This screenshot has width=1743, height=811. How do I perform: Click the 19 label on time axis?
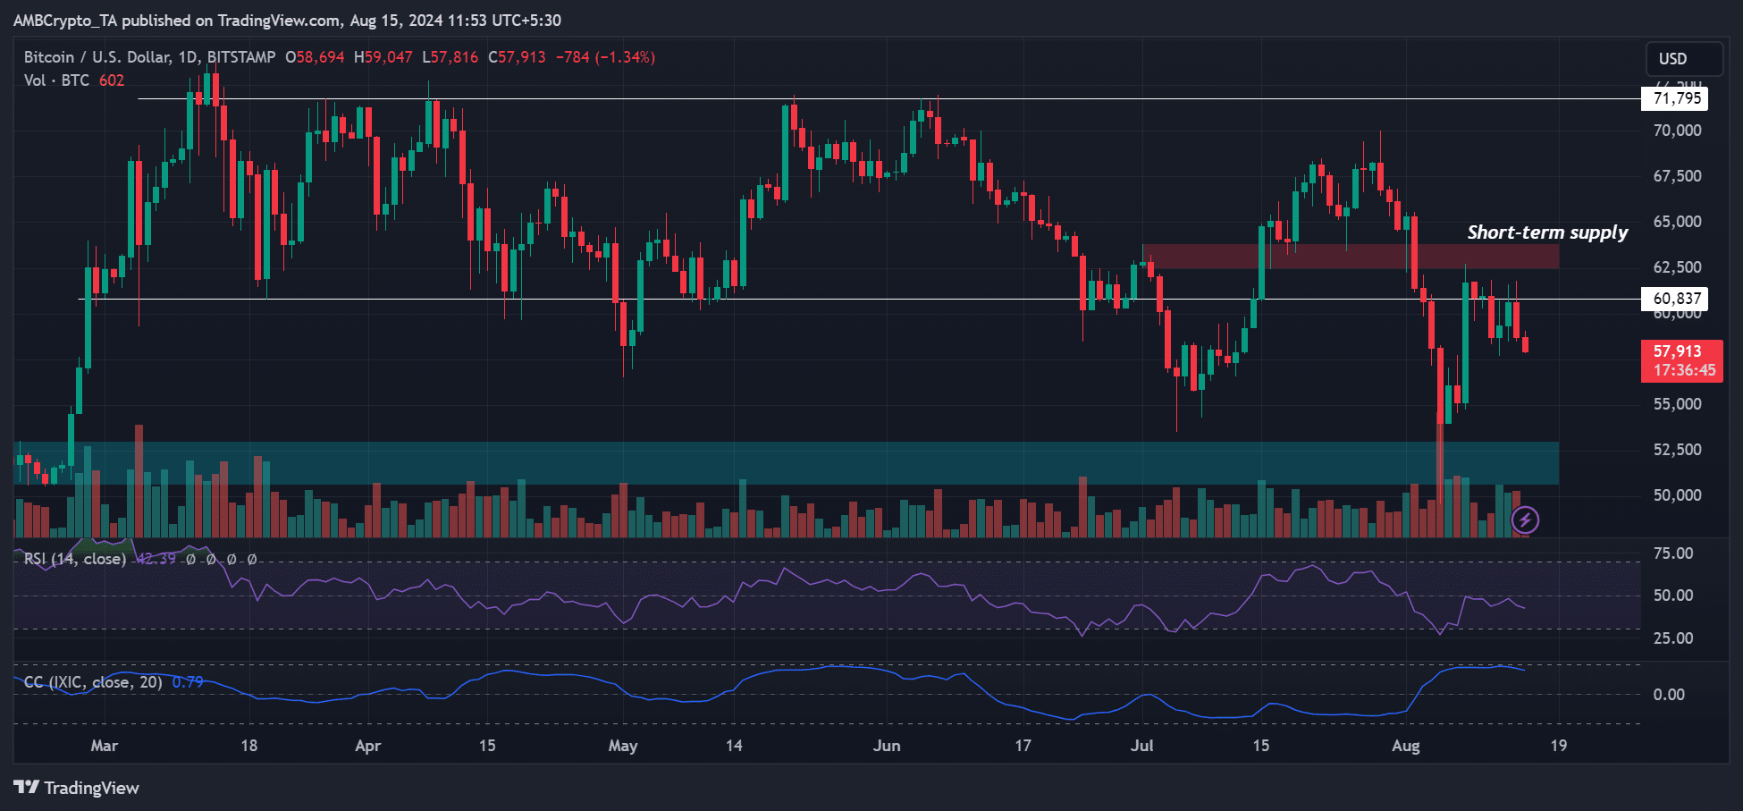(1559, 746)
